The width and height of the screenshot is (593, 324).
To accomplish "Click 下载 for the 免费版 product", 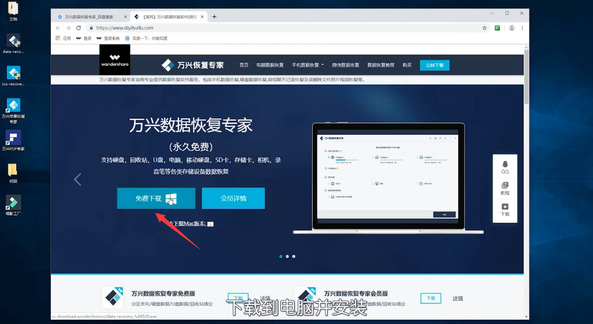I will point(238,297).
